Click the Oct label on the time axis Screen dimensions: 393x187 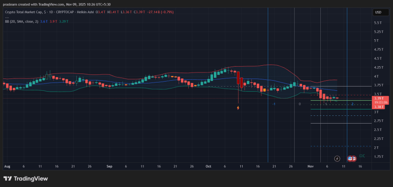209,166
